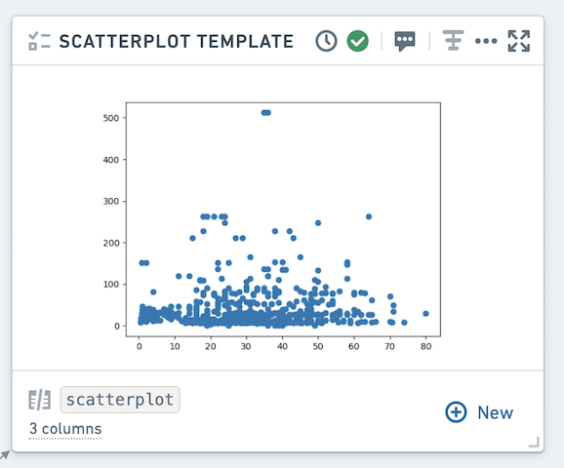Open the clock history icon

coord(326,41)
